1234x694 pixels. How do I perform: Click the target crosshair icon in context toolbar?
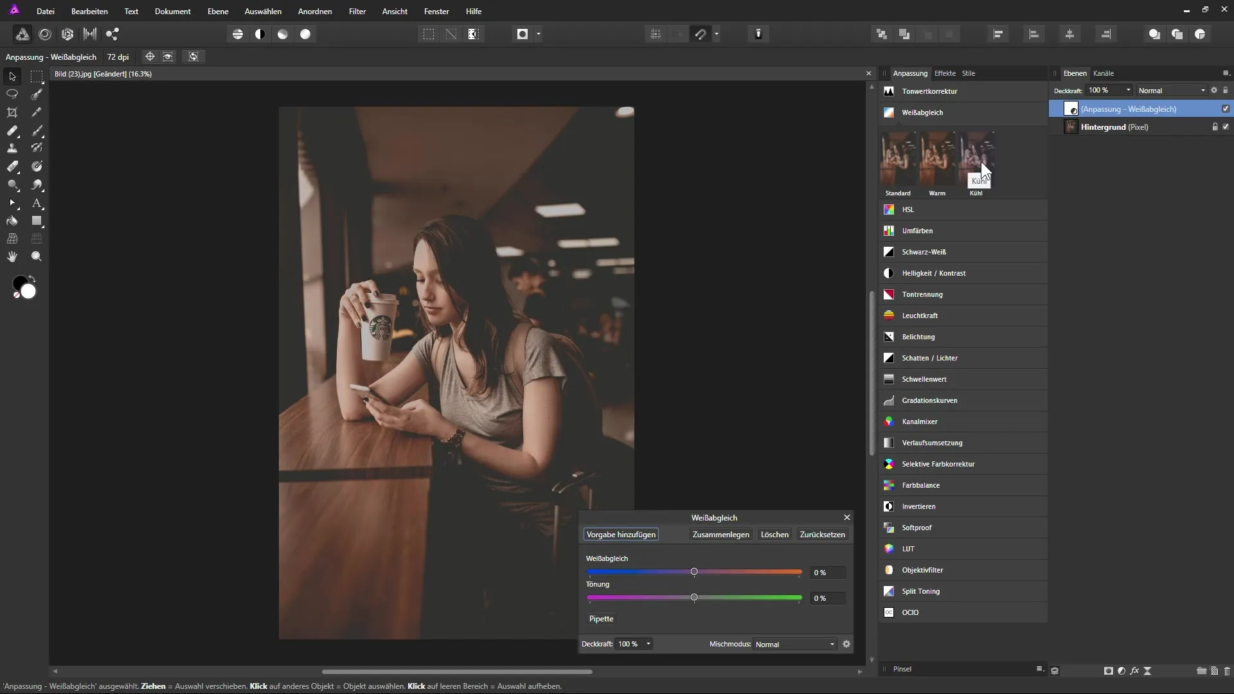[150, 57]
